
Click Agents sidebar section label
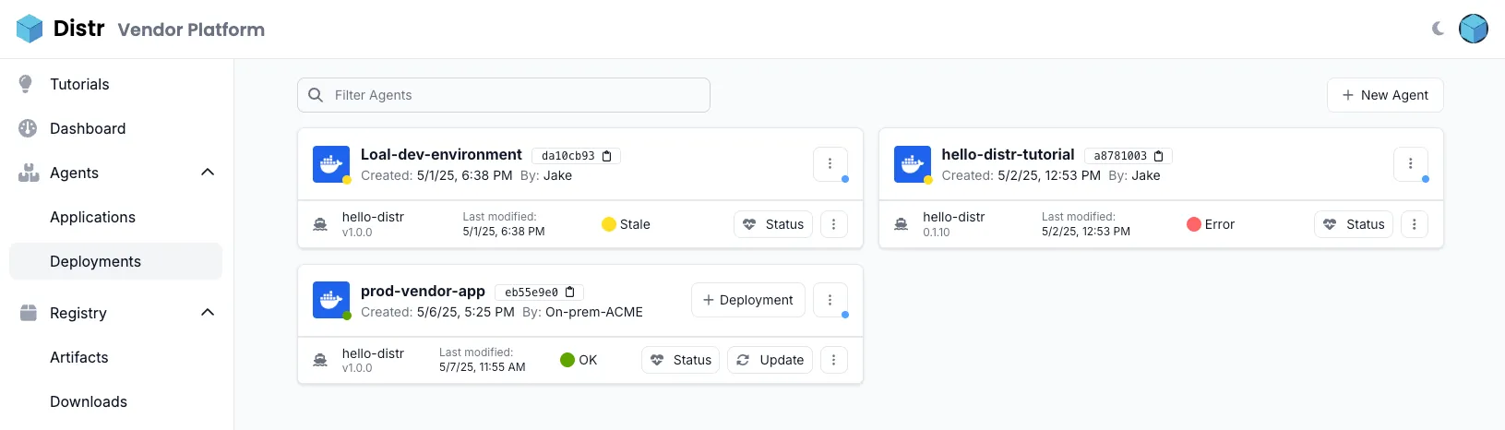74,173
